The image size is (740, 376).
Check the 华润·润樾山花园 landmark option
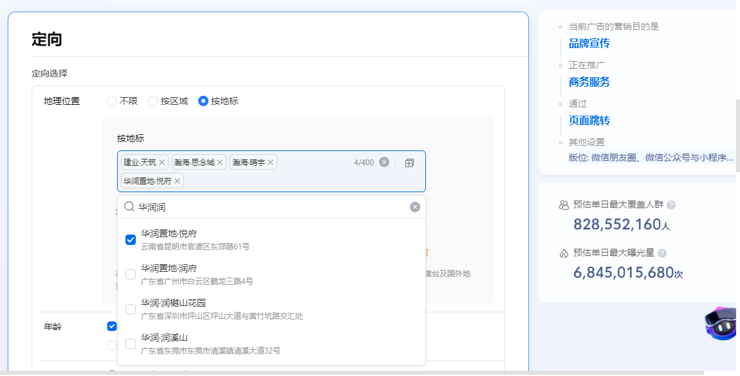(131, 309)
